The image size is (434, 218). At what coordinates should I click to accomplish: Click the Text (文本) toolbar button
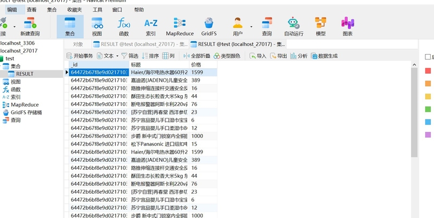[105, 56]
